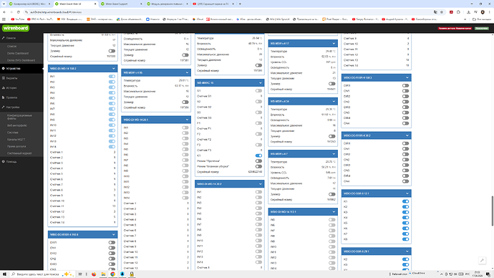
Task: Open the notification center icon in the tray
Action: tap(488, 274)
